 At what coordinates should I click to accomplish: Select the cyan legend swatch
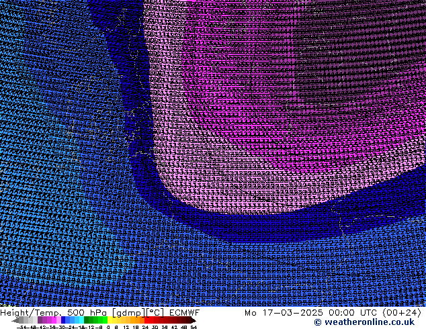(81, 320)
